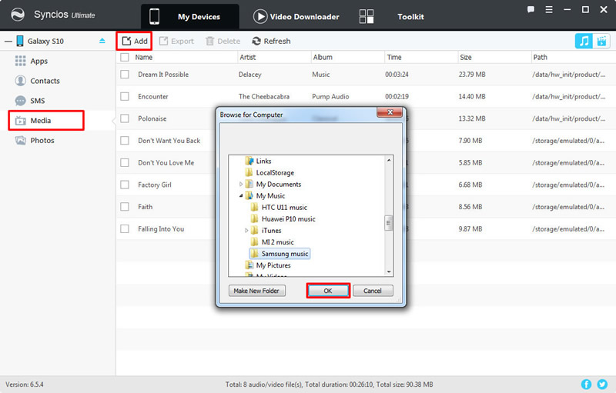
Task: Check the Factory Girl row checkbox
Action: pyautogui.click(x=125, y=185)
